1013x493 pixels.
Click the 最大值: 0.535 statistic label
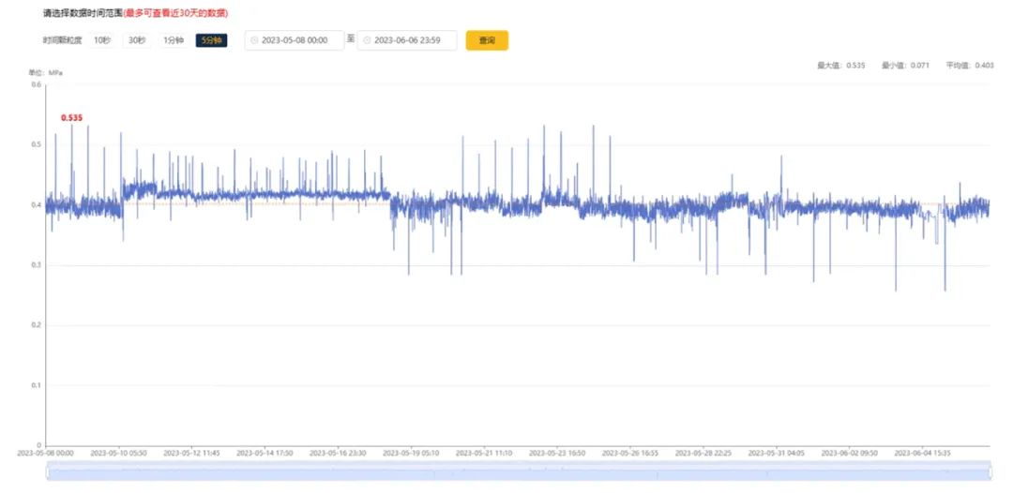coord(841,66)
